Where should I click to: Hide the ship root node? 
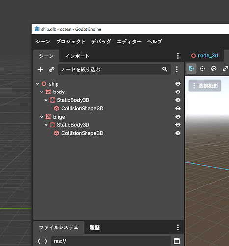178,84
